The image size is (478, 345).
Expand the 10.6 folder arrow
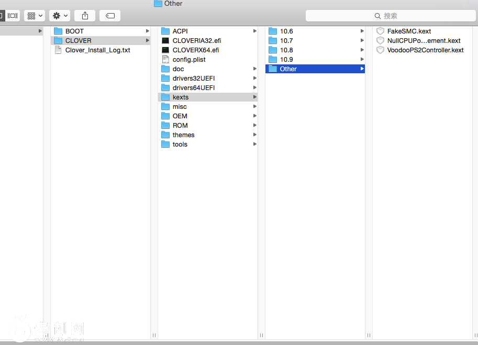(x=362, y=31)
